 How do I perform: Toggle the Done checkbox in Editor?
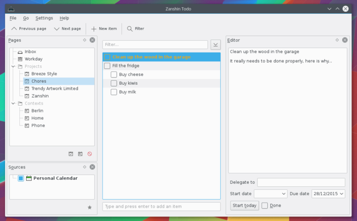click(x=265, y=206)
